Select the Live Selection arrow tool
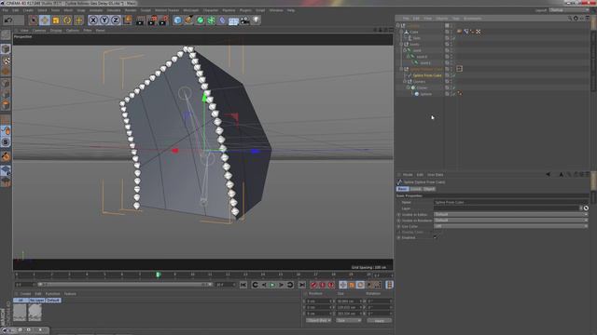The image size is (597, 335). 34,20
